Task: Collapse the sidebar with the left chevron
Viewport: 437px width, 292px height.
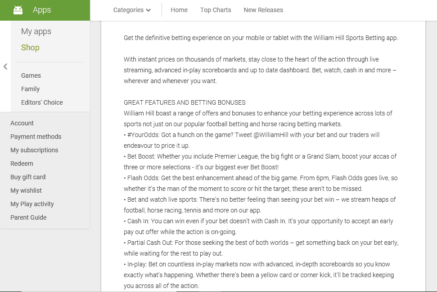Action: coord(5,66)
